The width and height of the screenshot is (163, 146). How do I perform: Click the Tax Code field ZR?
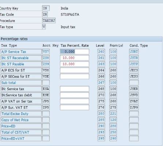(45, 15)
